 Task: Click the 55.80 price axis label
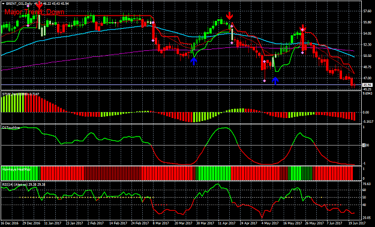367,22
